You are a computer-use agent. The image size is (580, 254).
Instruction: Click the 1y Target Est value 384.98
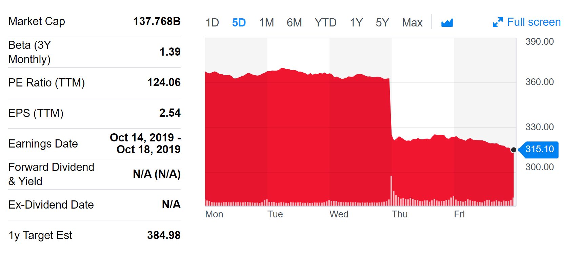164,235
